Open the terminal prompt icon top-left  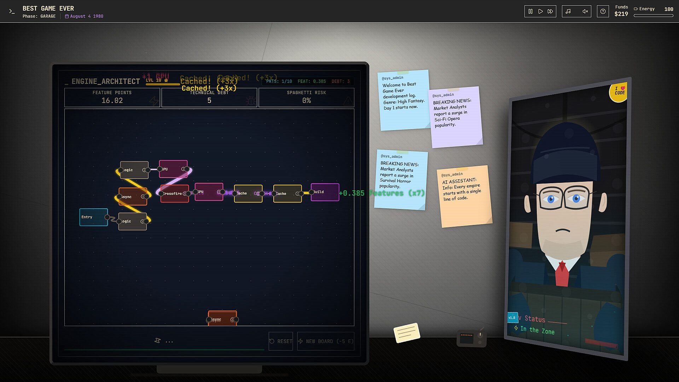coord(12,11)
